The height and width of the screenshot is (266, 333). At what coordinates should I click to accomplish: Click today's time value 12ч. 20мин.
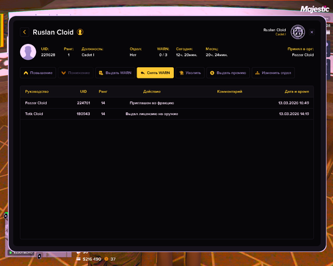point(186,55)
